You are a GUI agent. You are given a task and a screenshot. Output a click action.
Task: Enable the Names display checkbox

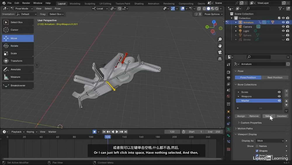coord(257,146)
